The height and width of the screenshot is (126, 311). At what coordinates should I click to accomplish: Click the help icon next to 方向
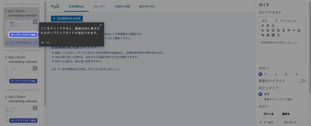click(268, 68)
